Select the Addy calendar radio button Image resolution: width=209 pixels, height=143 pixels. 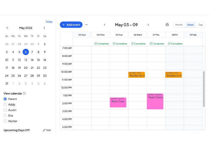[x=5, y=105]
